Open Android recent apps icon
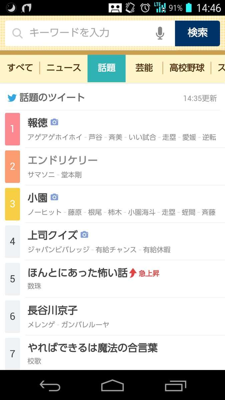This screenshot has width=225, height=400. click(x=175, y=386)
